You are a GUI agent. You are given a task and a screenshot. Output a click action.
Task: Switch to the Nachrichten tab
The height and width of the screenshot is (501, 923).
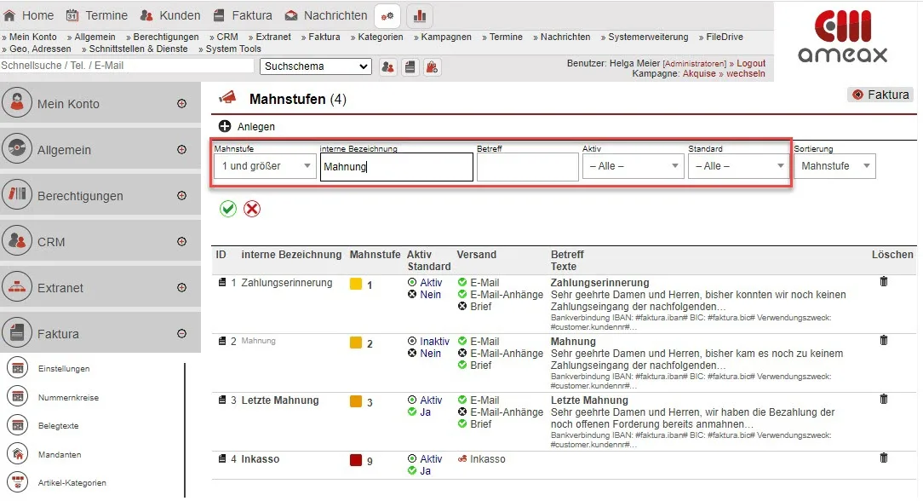(326, 15)
